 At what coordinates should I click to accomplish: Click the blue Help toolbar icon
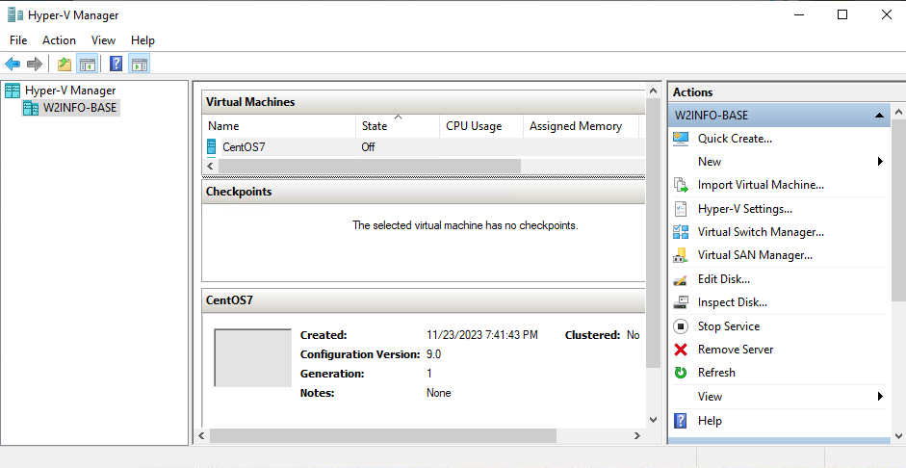click(116, 65)
